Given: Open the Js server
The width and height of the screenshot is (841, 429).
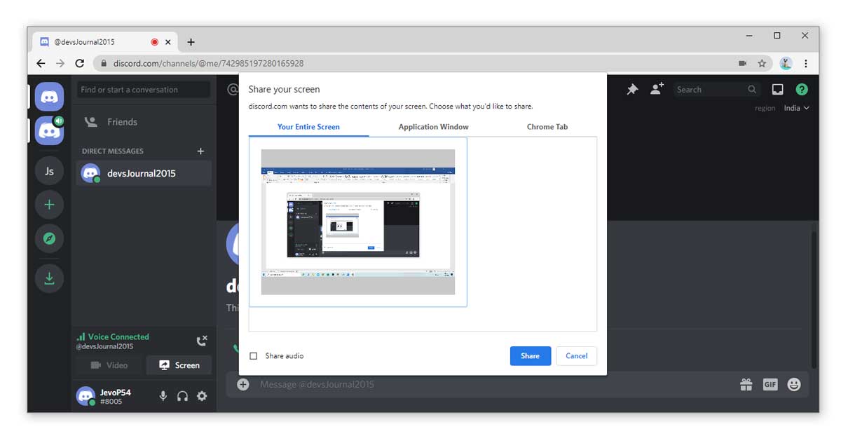Looking at the screenshot, I should coord(49,171).
